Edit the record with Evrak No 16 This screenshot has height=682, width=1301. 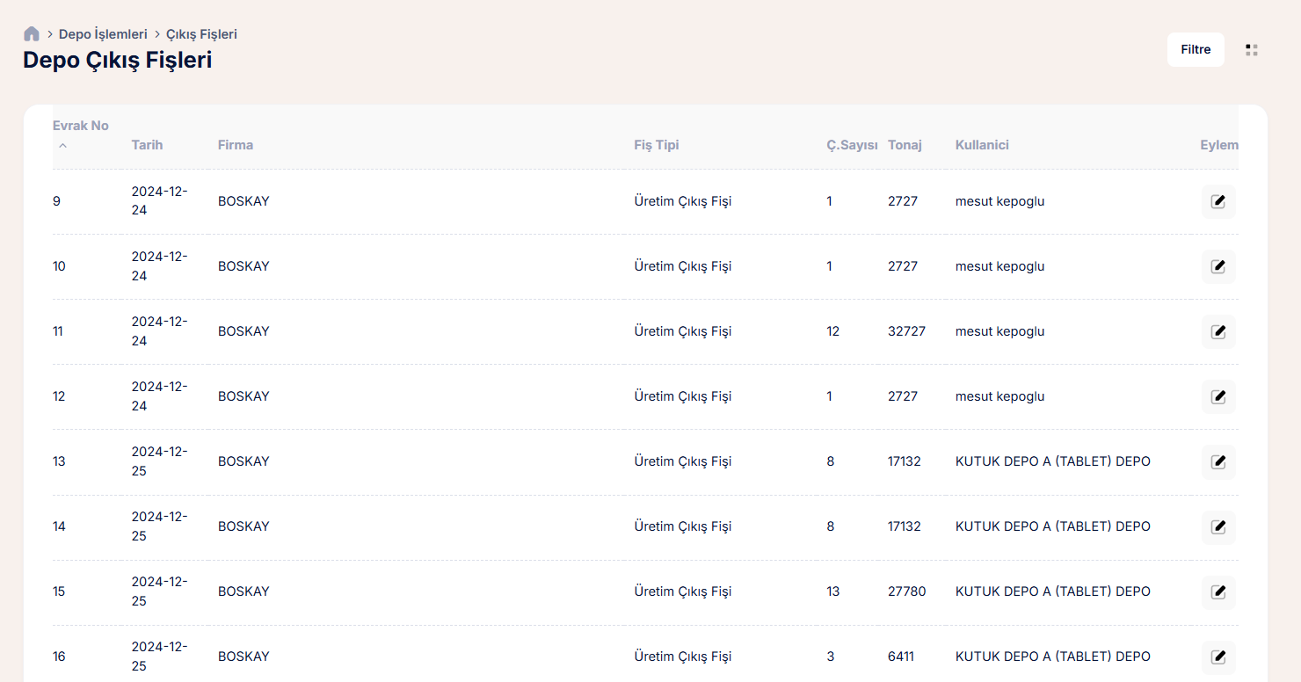click(x=1218, y=657)
